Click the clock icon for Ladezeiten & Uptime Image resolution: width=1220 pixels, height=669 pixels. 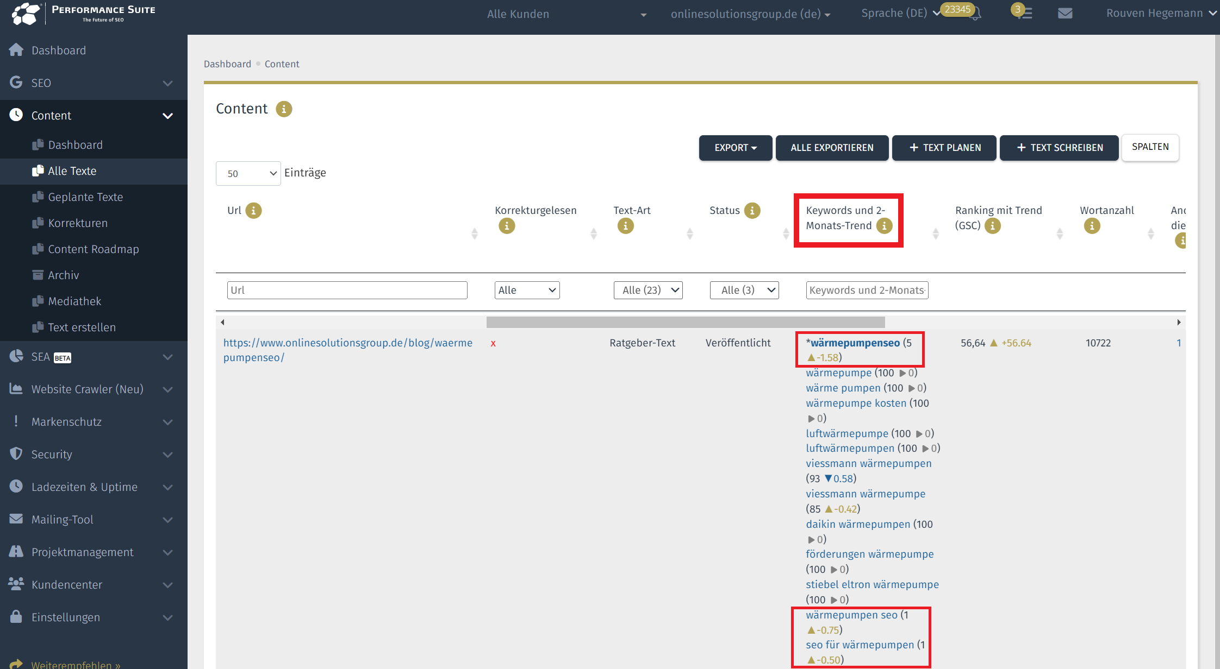(x=16, y=486)
